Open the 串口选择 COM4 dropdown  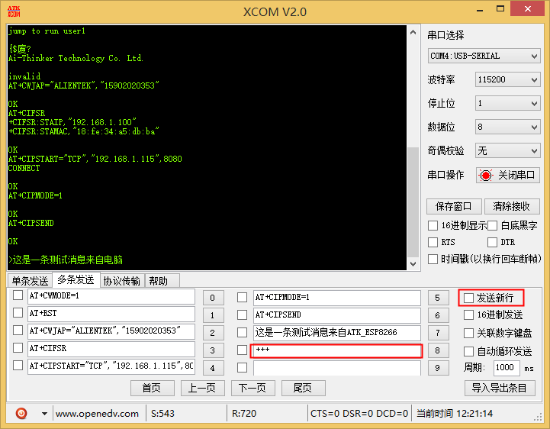[484, 56]
